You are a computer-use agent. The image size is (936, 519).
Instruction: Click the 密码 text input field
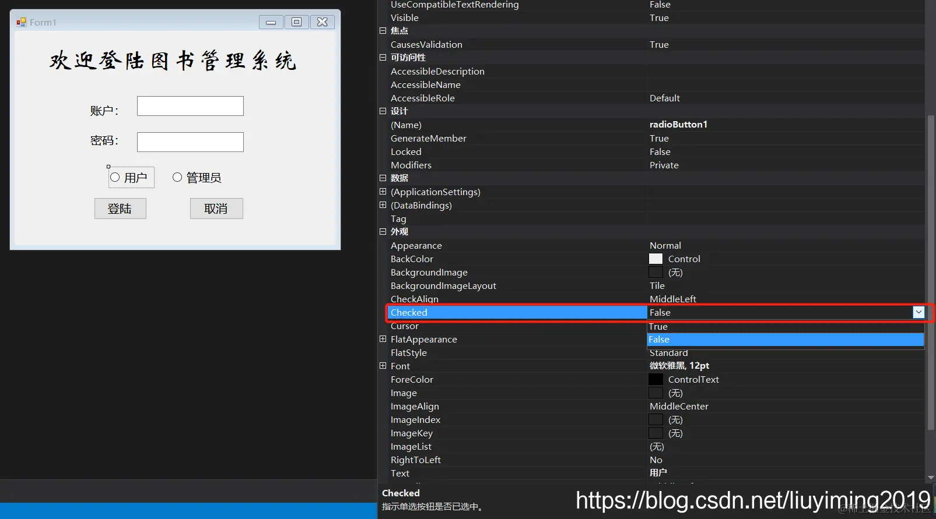click(x=190, y=142)
